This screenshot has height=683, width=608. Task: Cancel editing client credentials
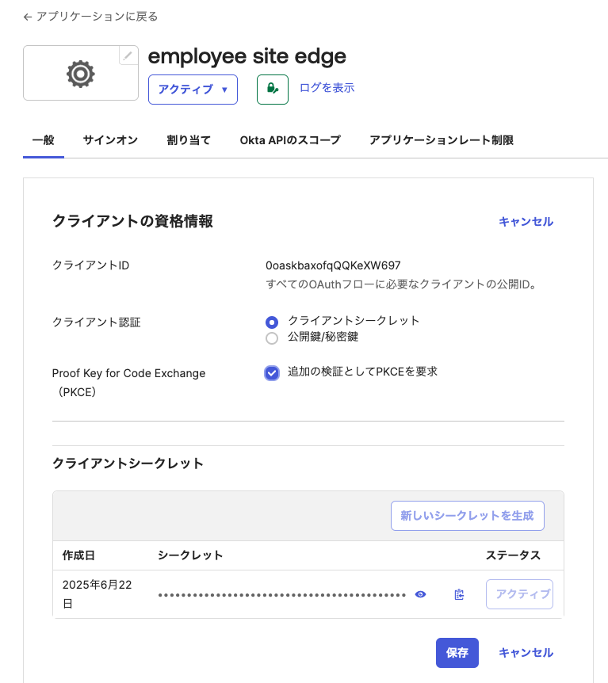tap(526, 222)
